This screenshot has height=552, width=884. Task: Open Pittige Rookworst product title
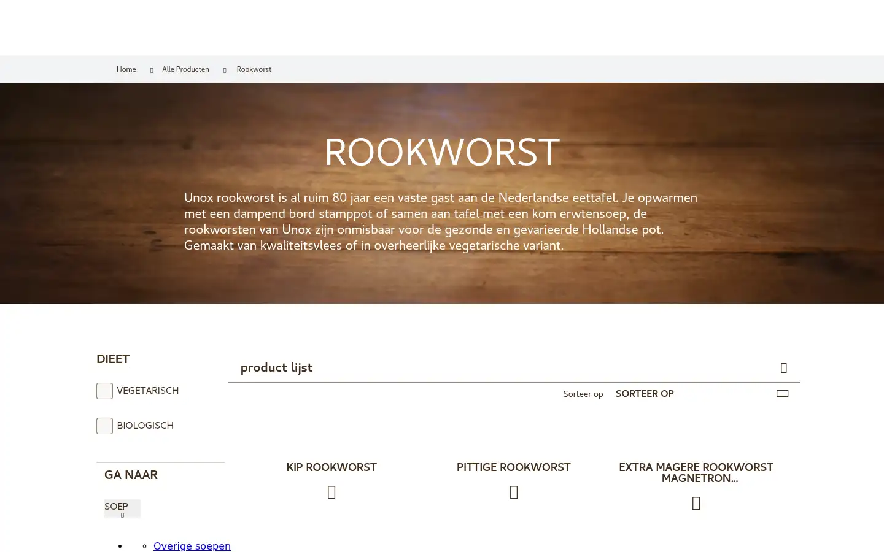[x=514, y=467]
